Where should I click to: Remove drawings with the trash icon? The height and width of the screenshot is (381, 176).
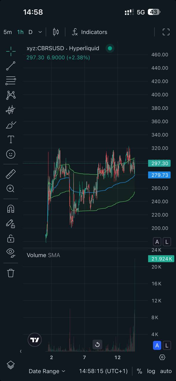[x=11, y=273]
